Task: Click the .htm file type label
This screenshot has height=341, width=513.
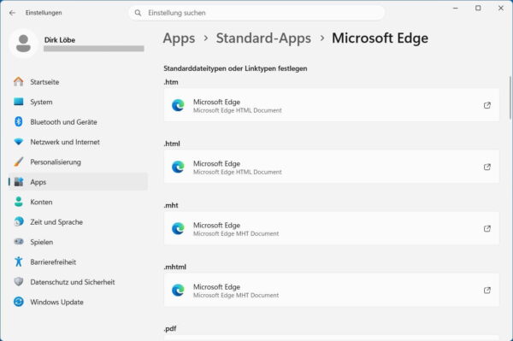Action: pyautogui.click(x=171, y=82)
